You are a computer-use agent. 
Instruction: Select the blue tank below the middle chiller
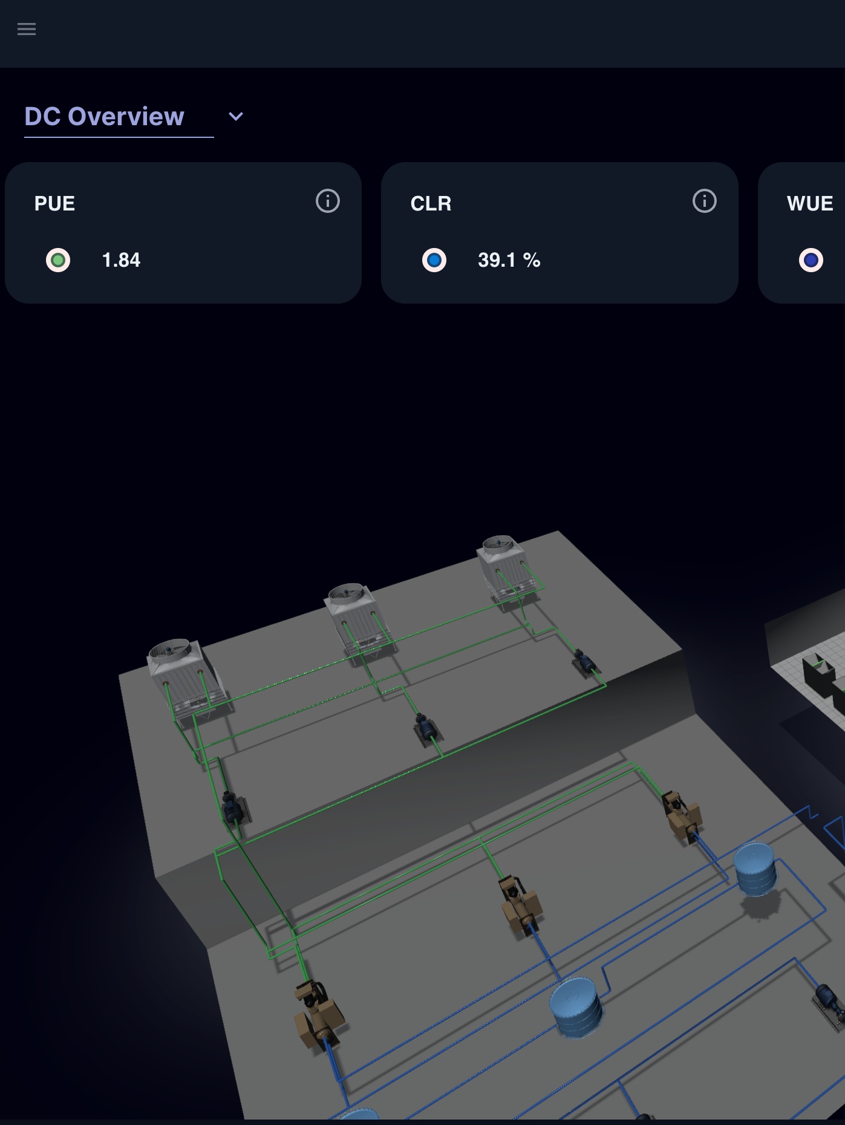pyautogui.click(x=576, y=1008)
